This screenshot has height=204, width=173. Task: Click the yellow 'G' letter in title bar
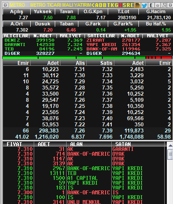(x=117, y=5)
